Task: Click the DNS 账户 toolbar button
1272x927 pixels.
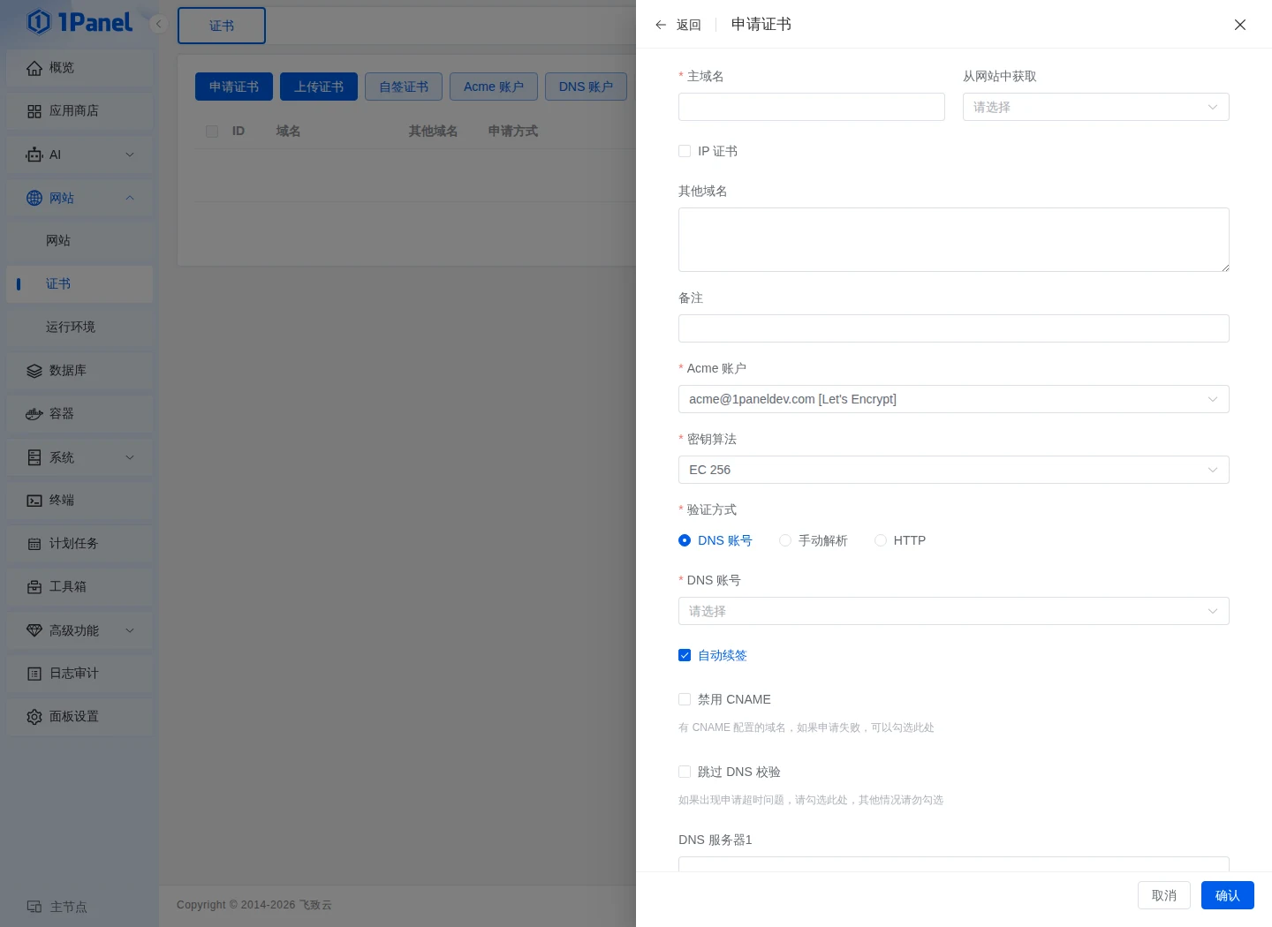Action: (x=586, y=87)
